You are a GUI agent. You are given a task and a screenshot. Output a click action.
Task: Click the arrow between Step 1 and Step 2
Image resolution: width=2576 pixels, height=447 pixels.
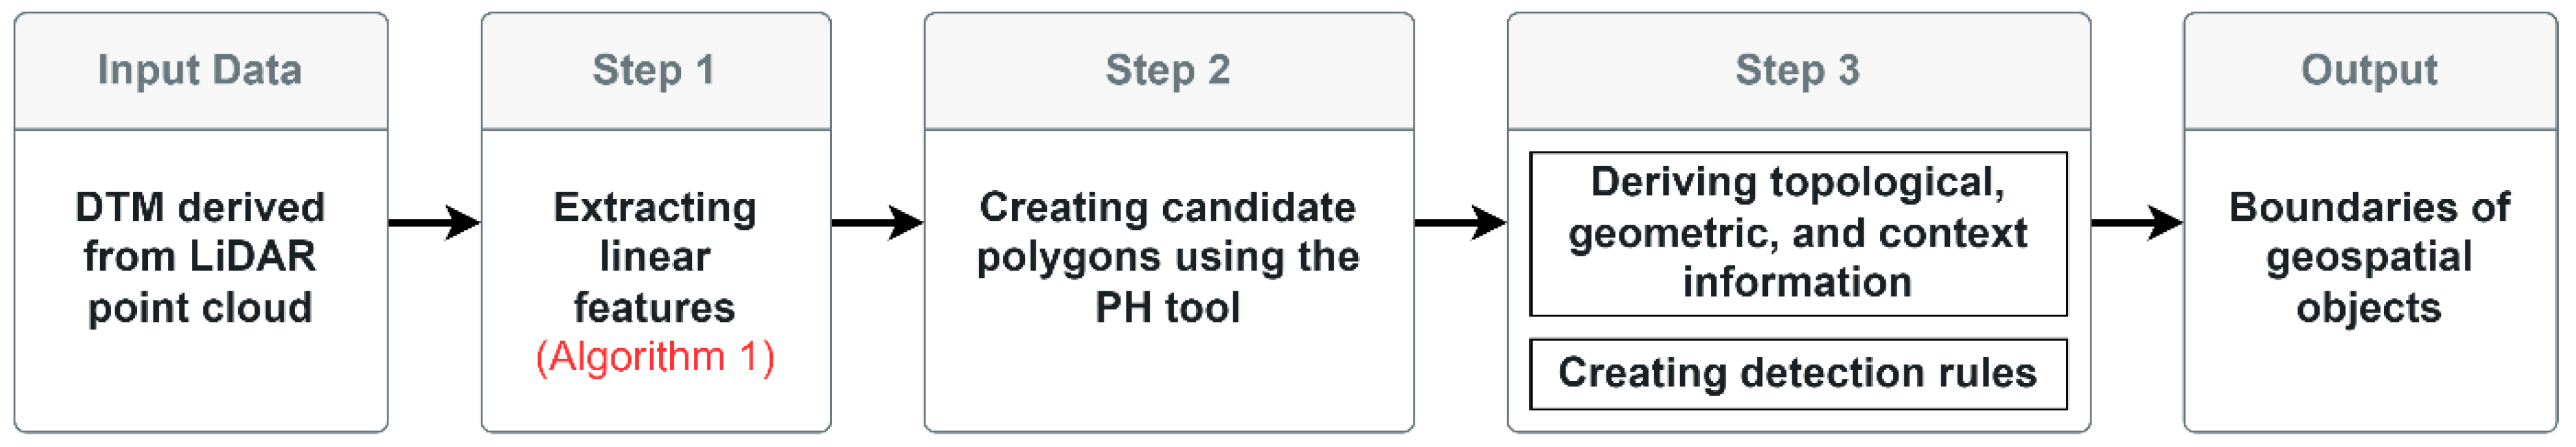tap(877, 222)
